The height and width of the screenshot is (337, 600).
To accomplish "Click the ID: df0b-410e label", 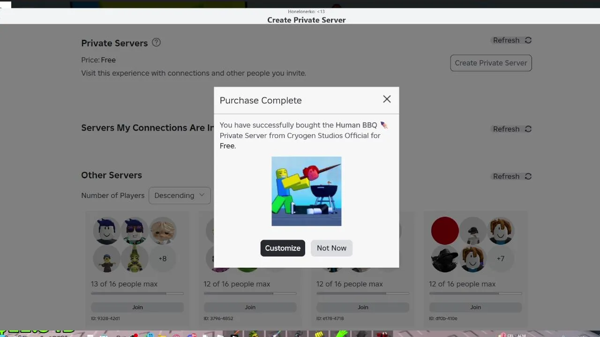I will tap(443, 318).
